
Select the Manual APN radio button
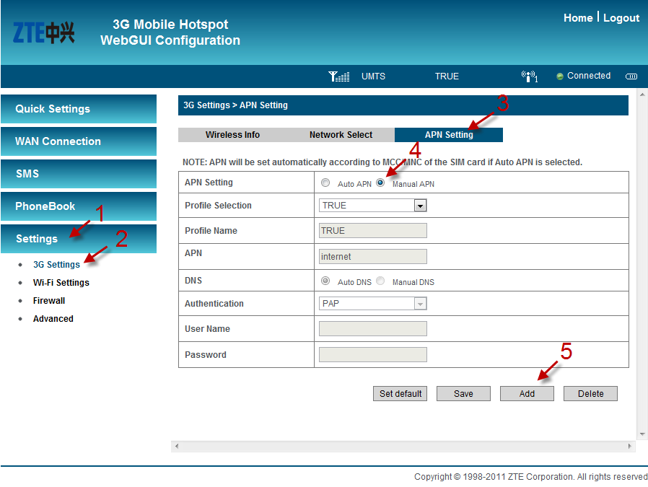coord(380,183)
